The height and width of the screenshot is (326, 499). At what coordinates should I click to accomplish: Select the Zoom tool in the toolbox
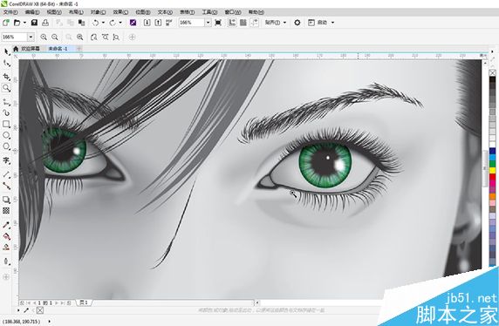coord(6,88)
